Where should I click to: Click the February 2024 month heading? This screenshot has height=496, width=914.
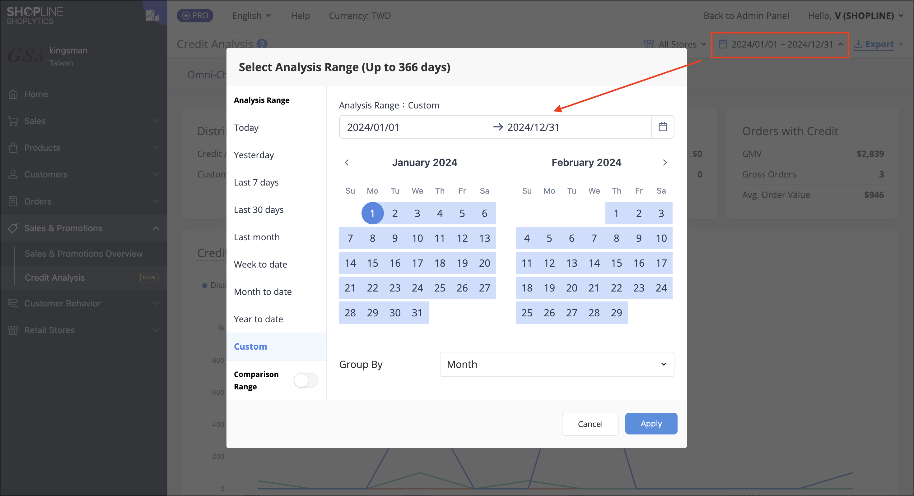coord(586,162)
